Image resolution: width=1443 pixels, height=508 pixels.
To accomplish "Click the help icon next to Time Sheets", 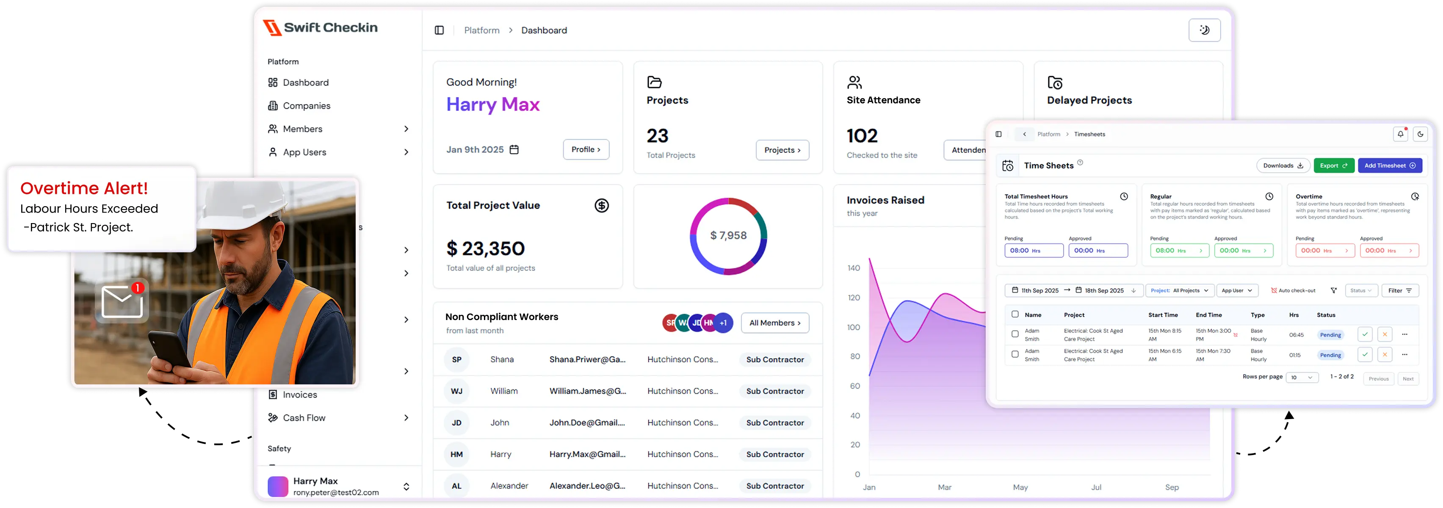I will (x=1080, y=163).
